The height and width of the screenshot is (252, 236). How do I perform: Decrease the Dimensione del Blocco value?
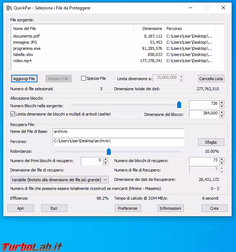[x=222, y=116]
